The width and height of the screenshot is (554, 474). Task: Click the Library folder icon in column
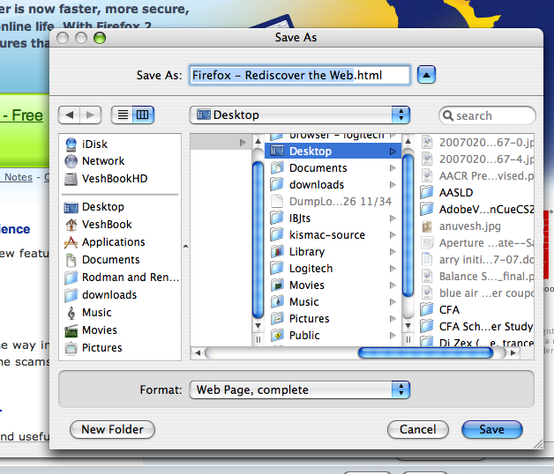(277, 252)
